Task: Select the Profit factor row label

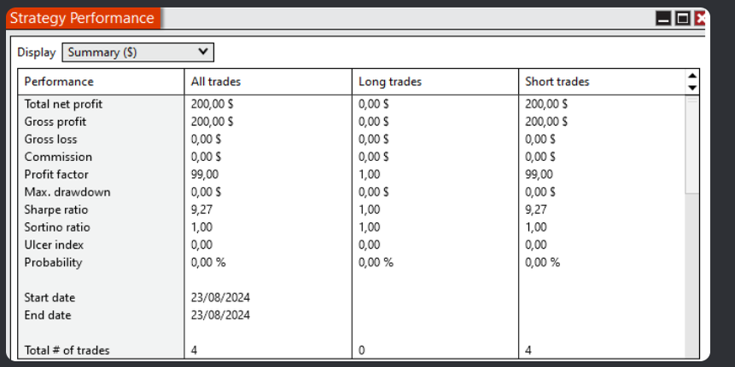Action: tap(56, 175)
